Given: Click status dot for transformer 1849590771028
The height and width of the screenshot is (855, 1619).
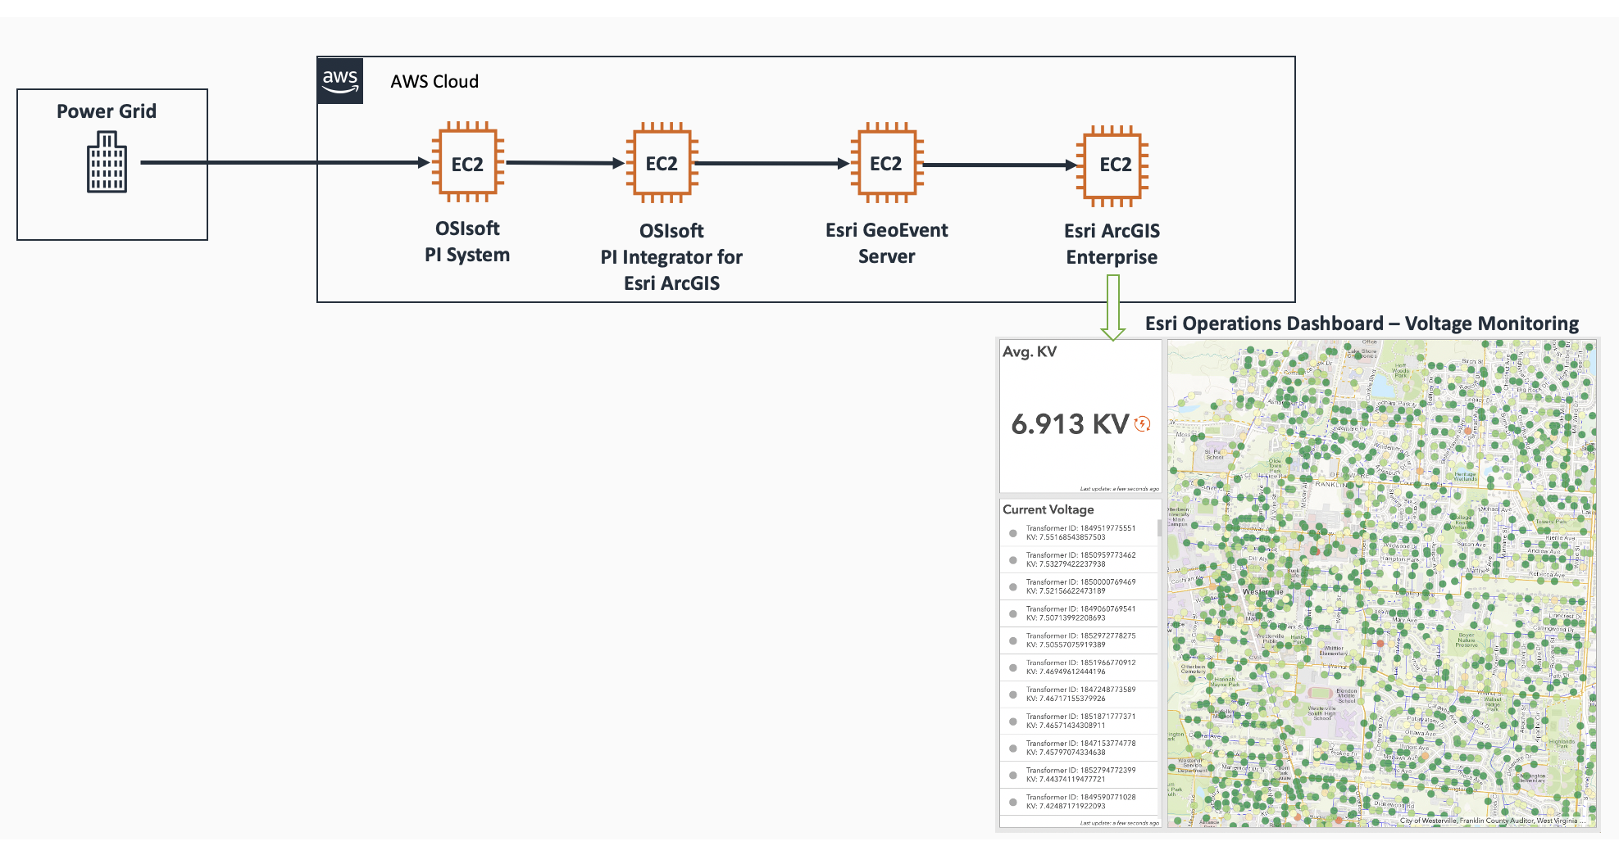Looking at the screenshot, I should coord(1013,802).
